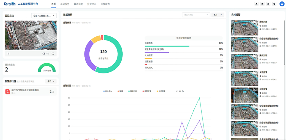Unmute the camera feed audio
Screen dimensions: 286x140
click(x=48, y=53)
